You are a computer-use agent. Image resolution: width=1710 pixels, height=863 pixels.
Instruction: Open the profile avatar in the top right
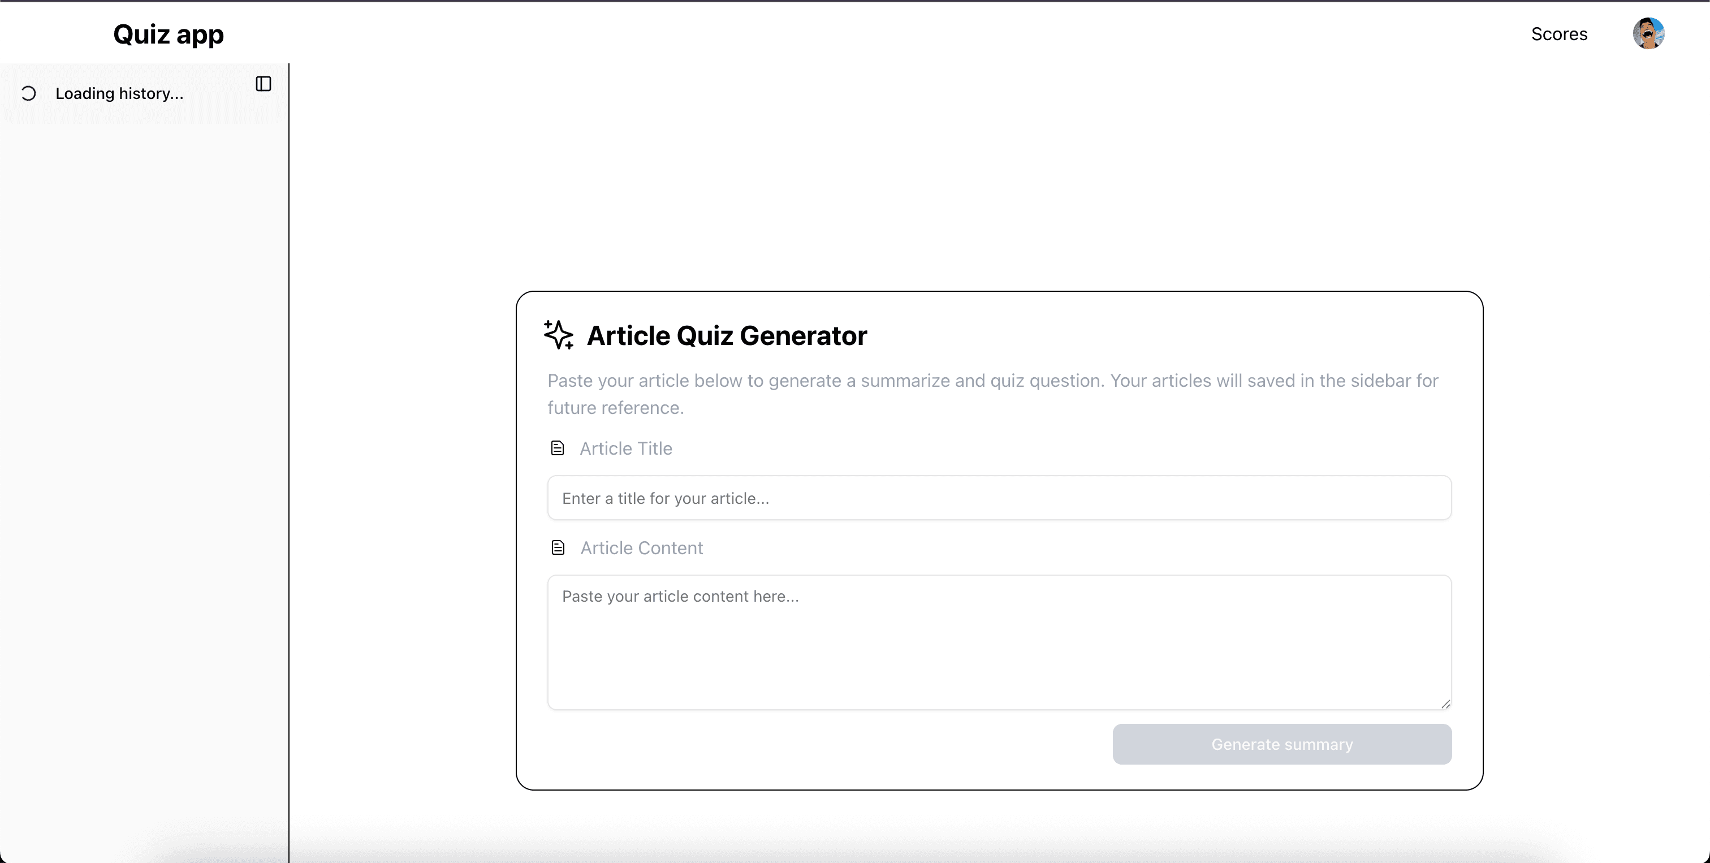[x=1649, y=33]
